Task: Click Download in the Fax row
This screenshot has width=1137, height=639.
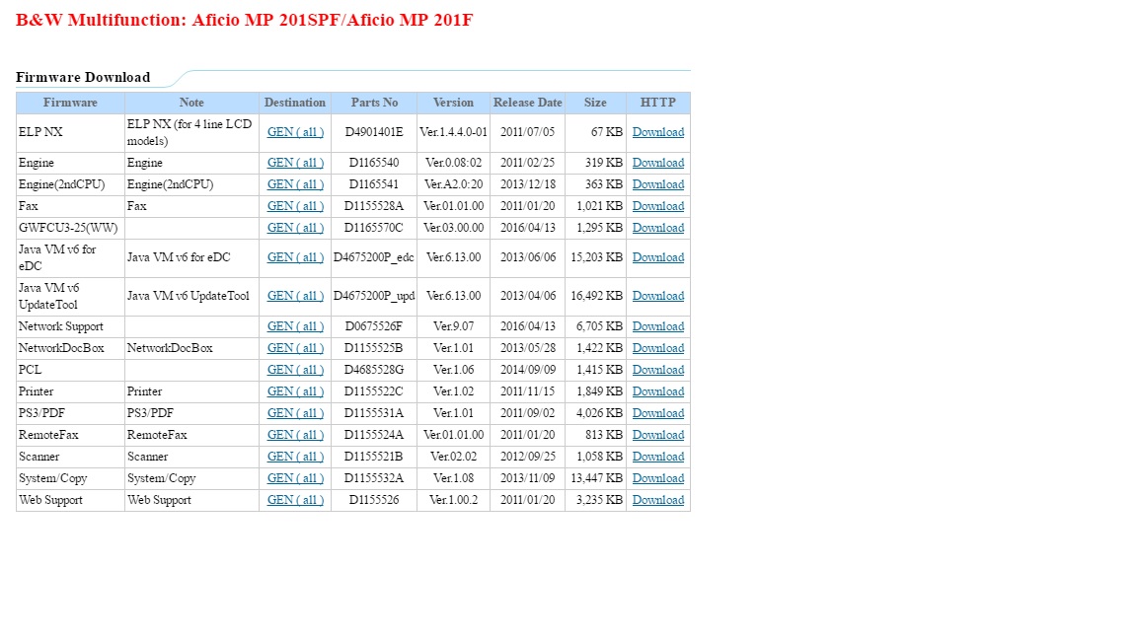Action: pos(657,206)
